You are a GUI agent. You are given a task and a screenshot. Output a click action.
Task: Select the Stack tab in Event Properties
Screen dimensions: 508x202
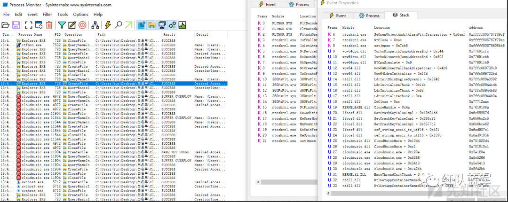[401, 15]
